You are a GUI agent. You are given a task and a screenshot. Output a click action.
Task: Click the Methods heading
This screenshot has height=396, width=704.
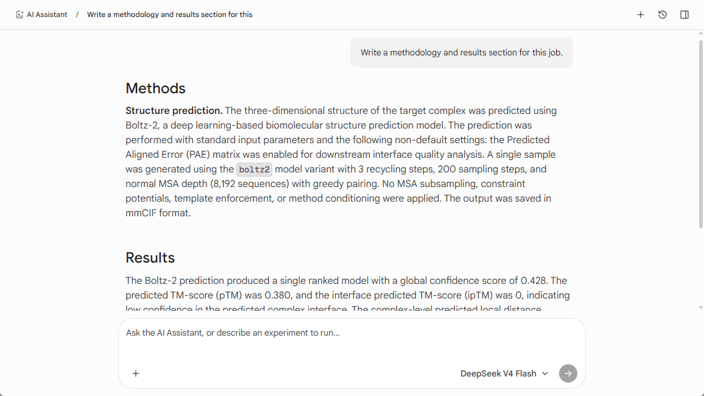(x=155, y=88)
